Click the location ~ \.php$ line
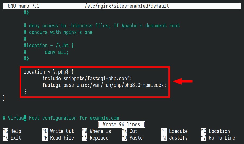The width and height of the screenshot is (244, 144). pyautogui.click(x=49, y=72)
